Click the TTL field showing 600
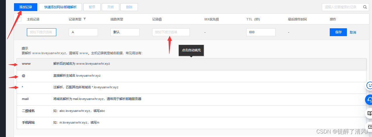 261,32
